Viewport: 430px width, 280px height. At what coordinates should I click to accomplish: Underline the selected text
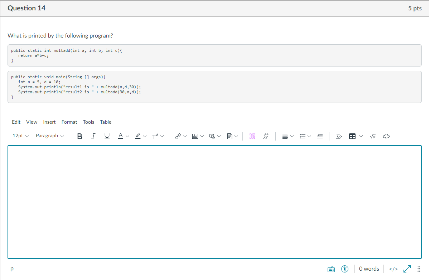(x=107, y=136)
